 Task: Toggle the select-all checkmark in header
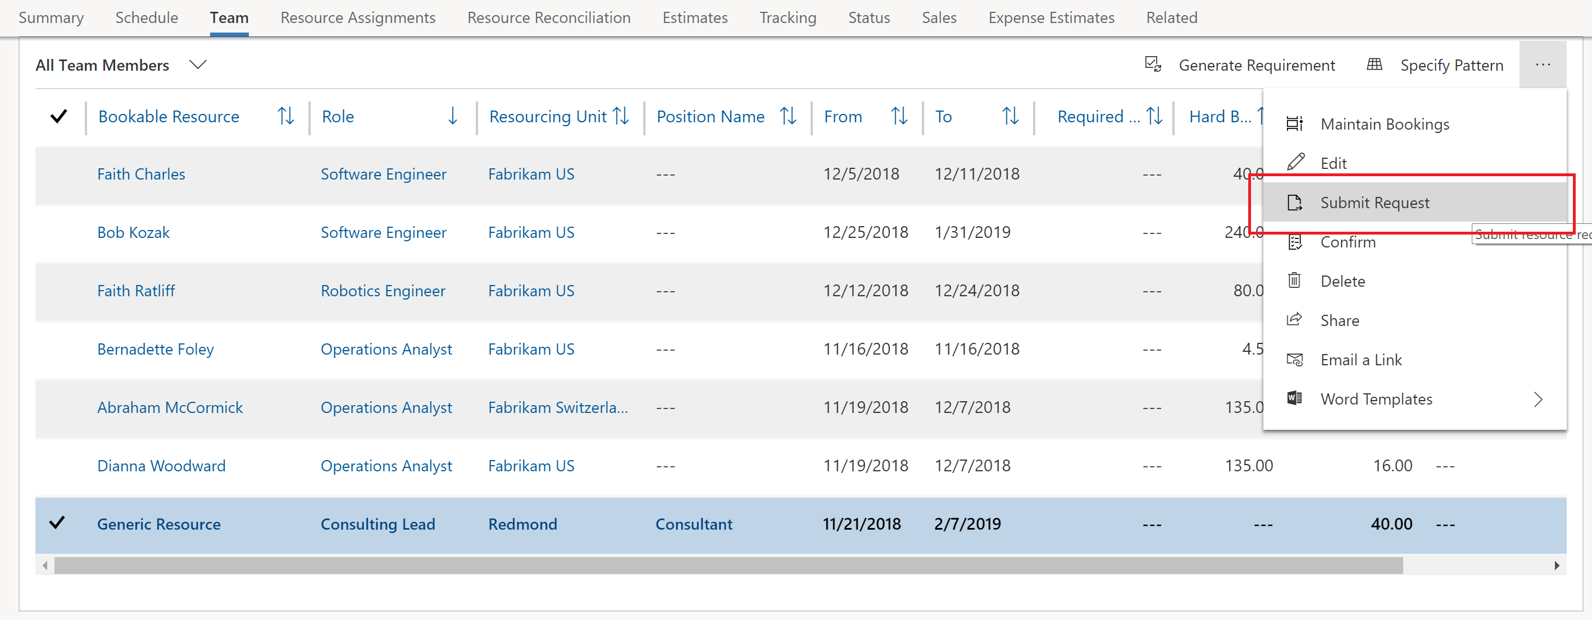pos(59,116)
